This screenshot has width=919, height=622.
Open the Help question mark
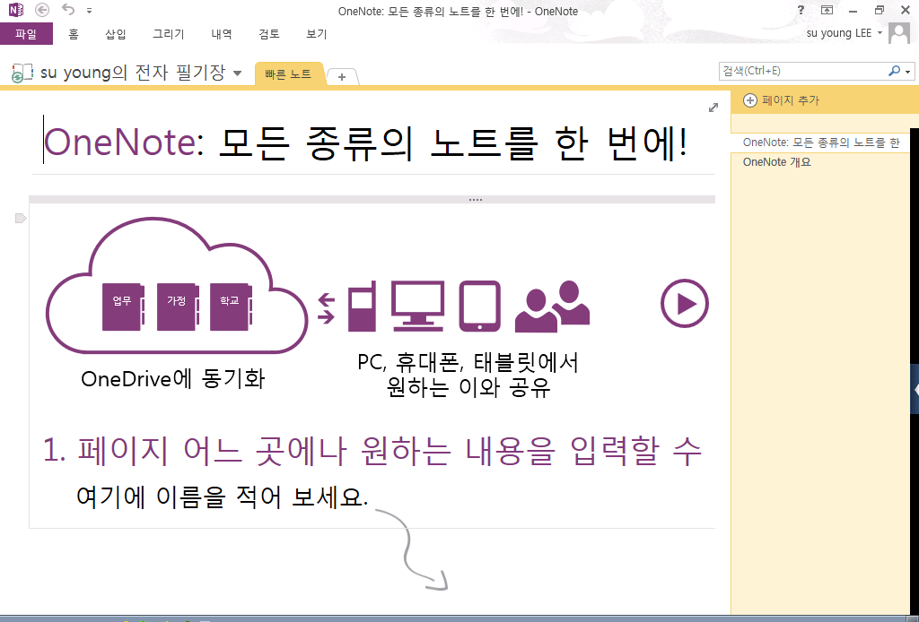coord(801,10)
